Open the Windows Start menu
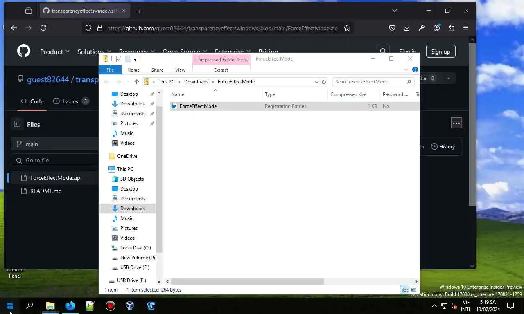The width and height of the screenshot is (524, 314). (x=10, y=305)
